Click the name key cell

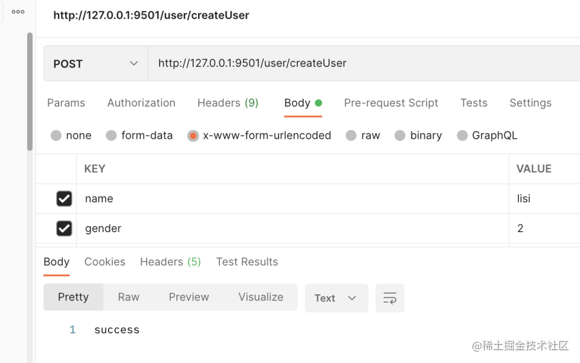click(x=292, y=198)
